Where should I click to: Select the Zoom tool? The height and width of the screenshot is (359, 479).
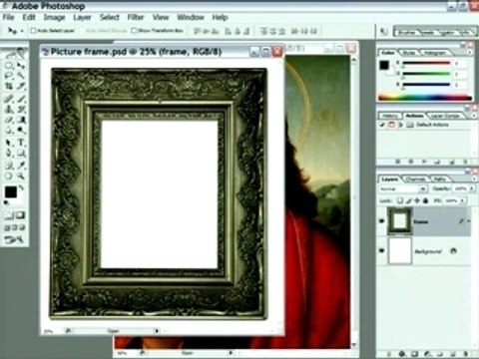click(21, 177)
